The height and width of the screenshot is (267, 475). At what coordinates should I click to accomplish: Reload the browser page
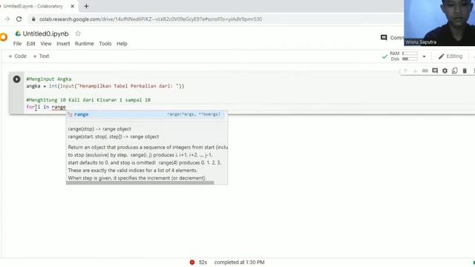tap(19, 19)
